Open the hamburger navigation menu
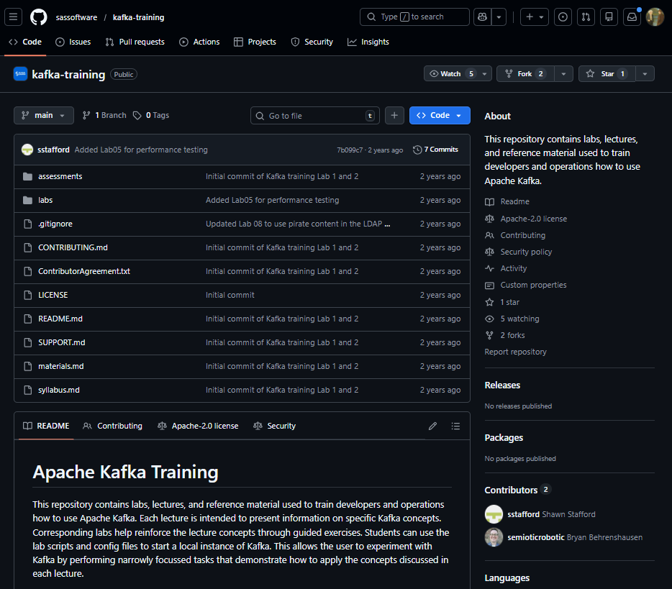Image resolution: width=672 pixels, height=589 pixels. pyautogui.click(x=13, y=17)
